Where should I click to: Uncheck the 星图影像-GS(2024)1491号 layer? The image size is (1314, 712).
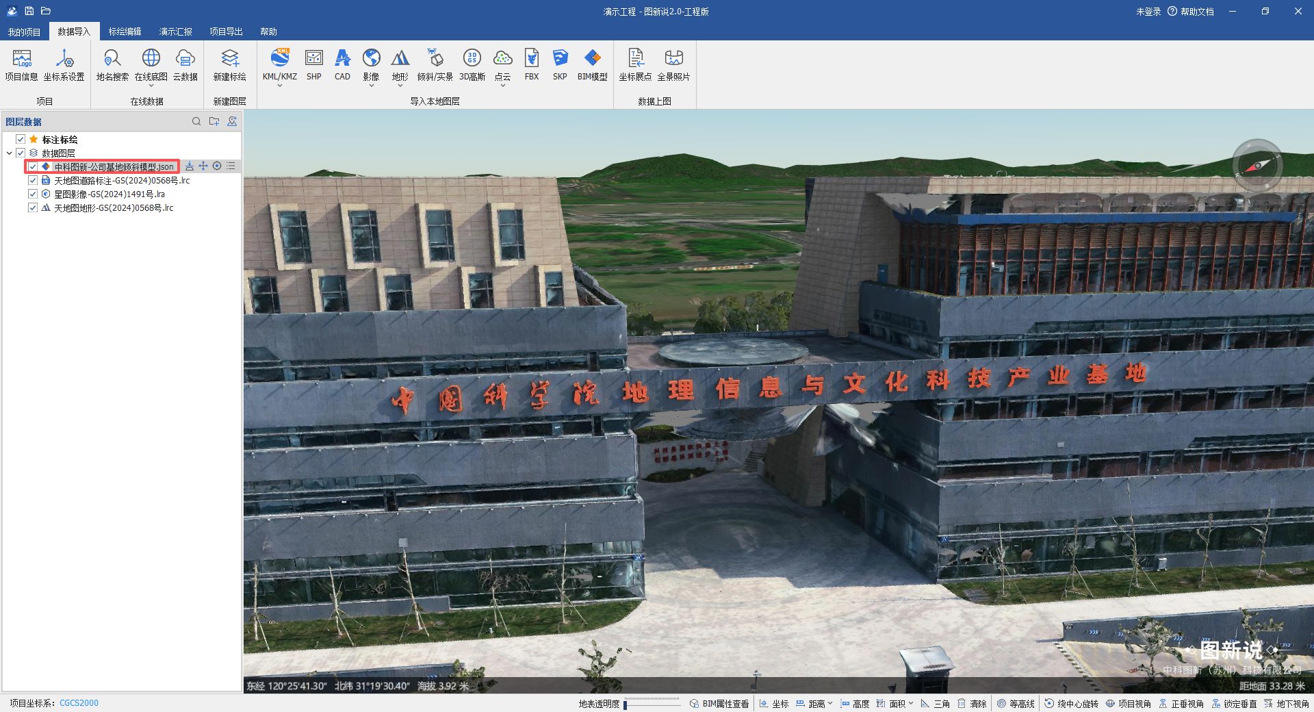tap(33, 194)
